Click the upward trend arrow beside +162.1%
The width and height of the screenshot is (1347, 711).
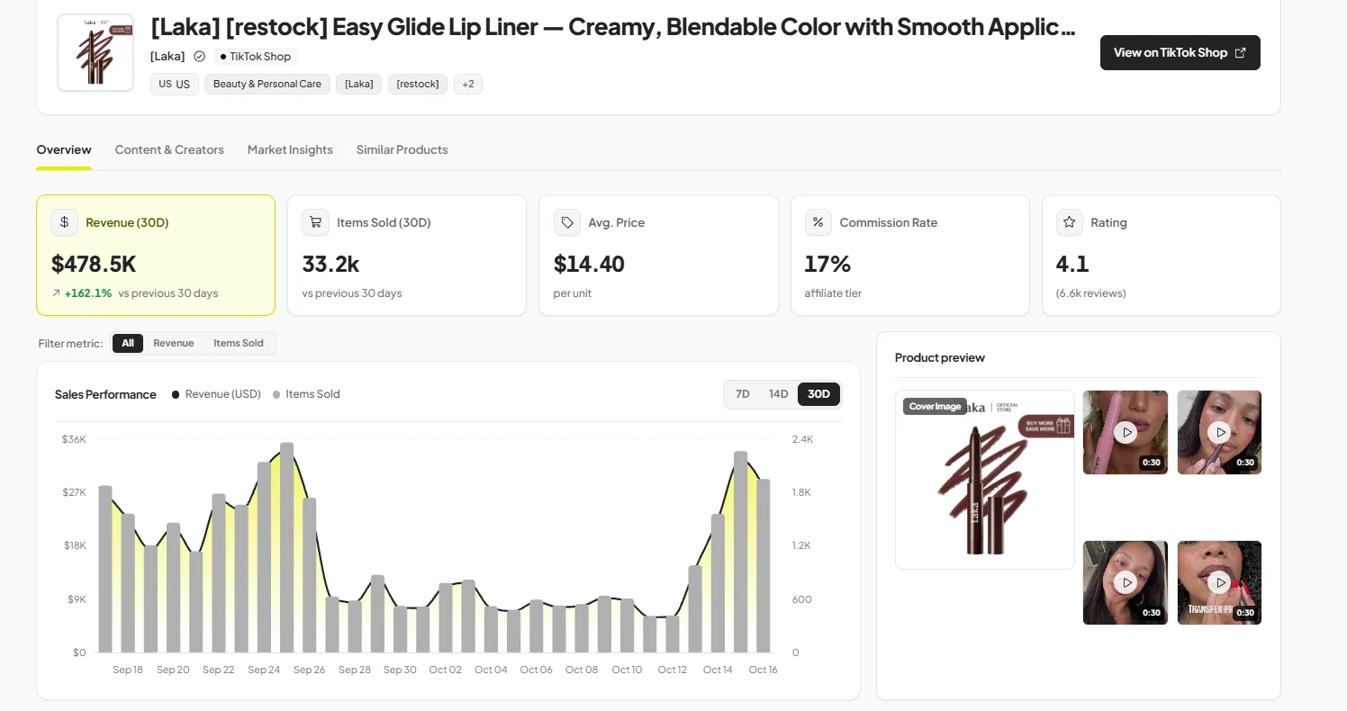56,293
